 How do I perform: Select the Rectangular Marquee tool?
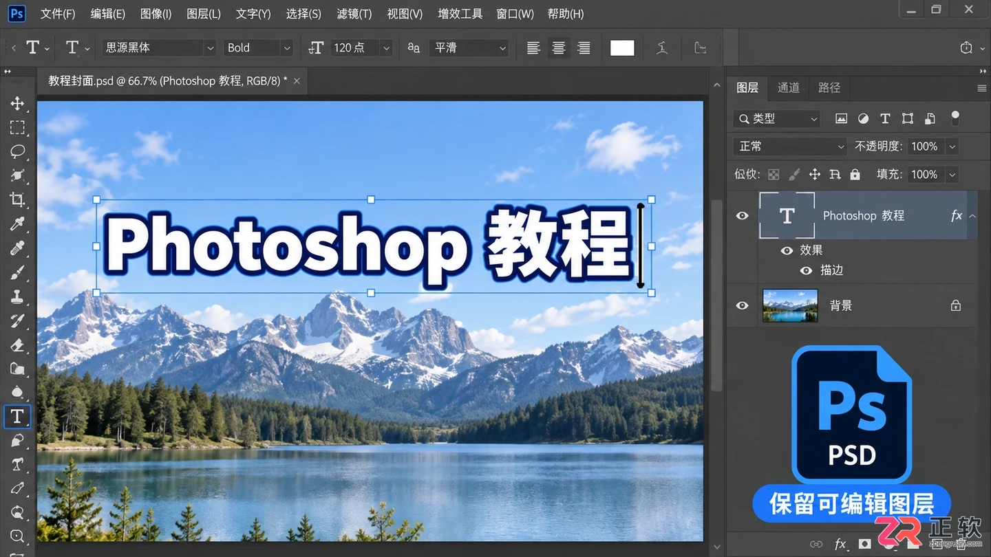coord(17,127)
